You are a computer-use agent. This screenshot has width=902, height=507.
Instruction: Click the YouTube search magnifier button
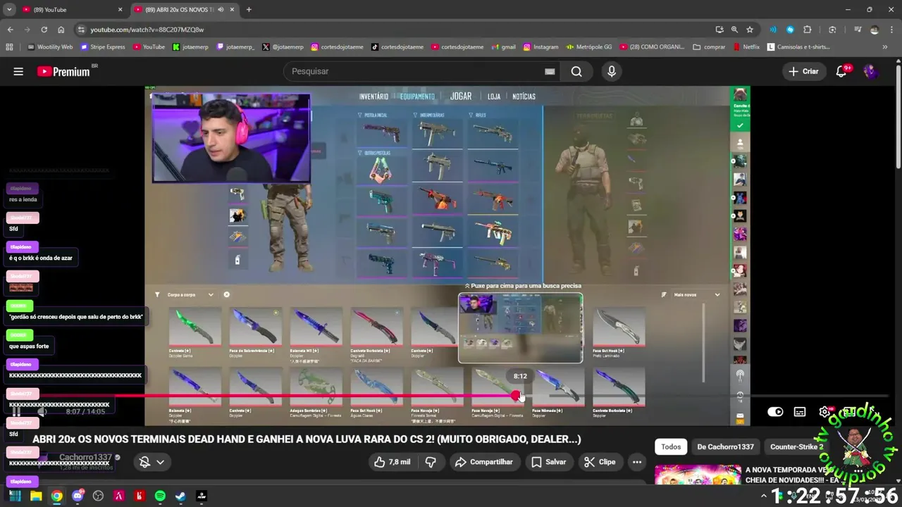[x=576, y=71]
